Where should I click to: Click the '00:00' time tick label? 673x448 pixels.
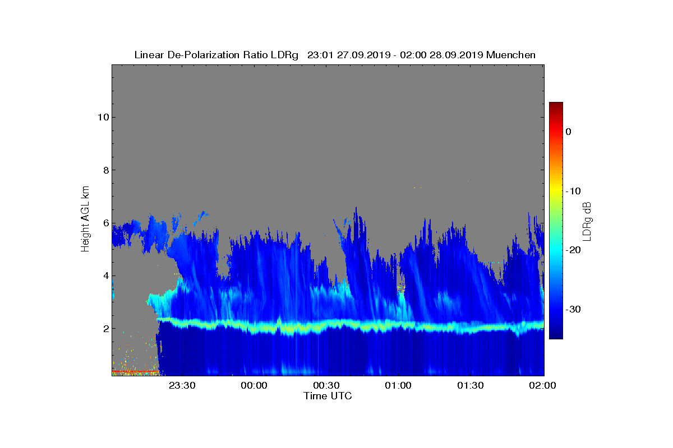[x=253, y=386]
